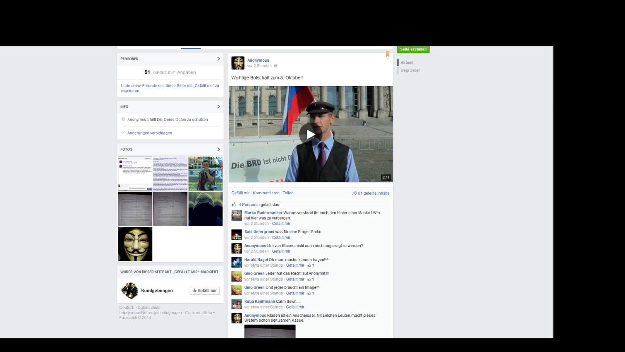The image size is (625, 352).
Task: Like Said Untergrund's comment
Action: click(x=281, y=238)
